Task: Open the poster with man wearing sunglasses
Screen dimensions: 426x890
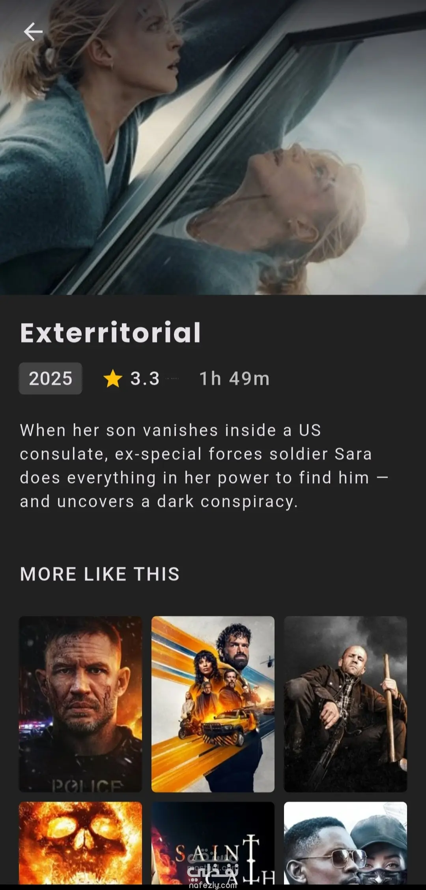Action: click(x=346, y=843)
